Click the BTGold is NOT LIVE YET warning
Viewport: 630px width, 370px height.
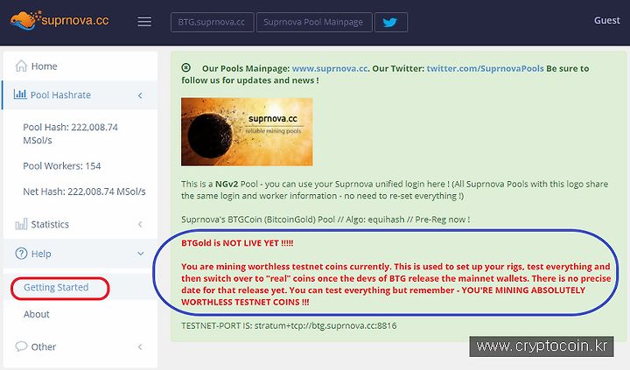237,243
